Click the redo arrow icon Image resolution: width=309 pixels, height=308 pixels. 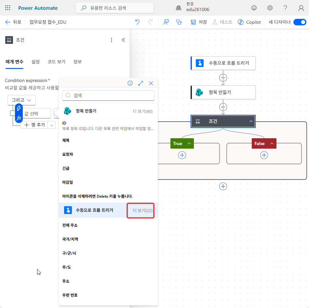[151, 22]
